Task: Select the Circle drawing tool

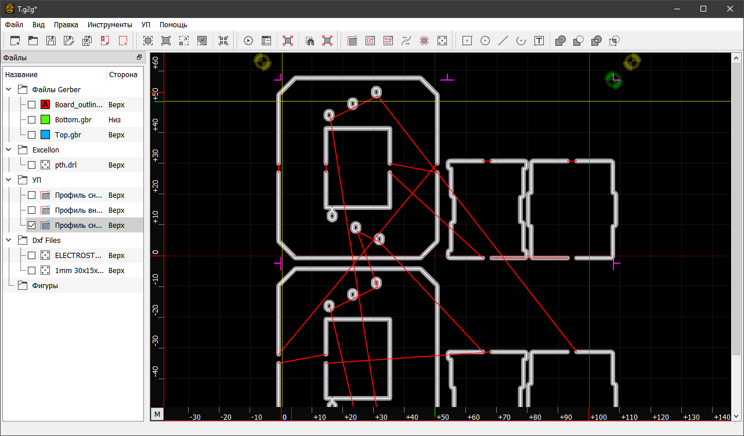Action: pos(485,41)
